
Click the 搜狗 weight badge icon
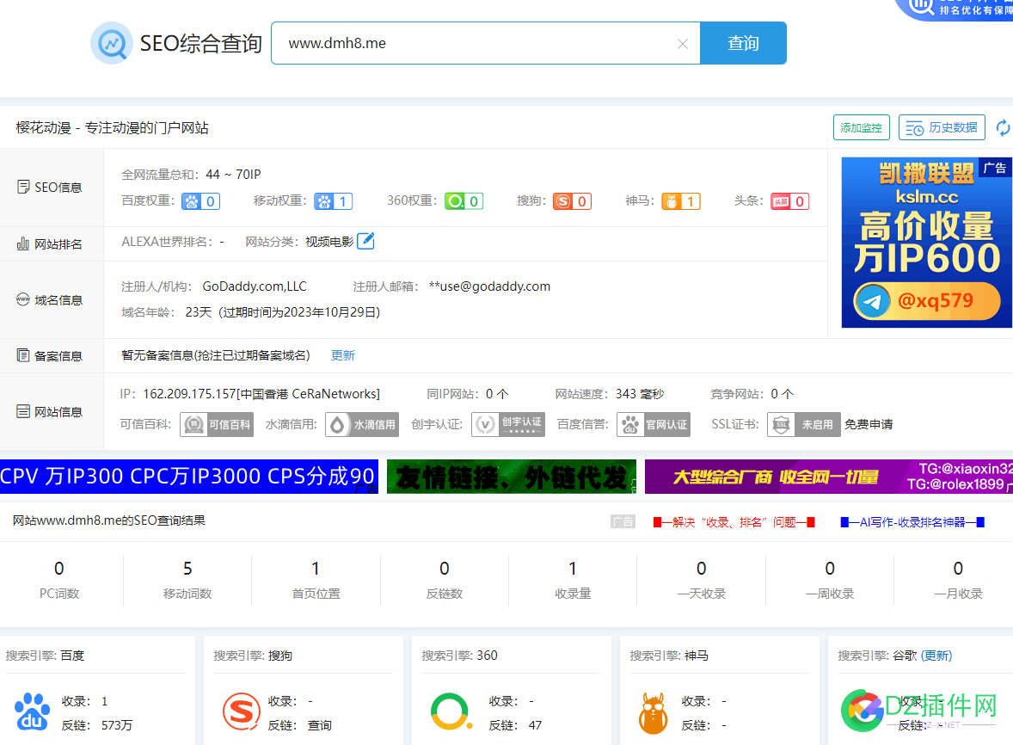(x=572, y=201)
